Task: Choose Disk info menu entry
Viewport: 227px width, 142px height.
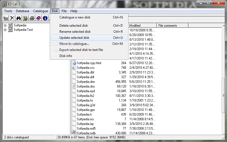Action: 89,56
